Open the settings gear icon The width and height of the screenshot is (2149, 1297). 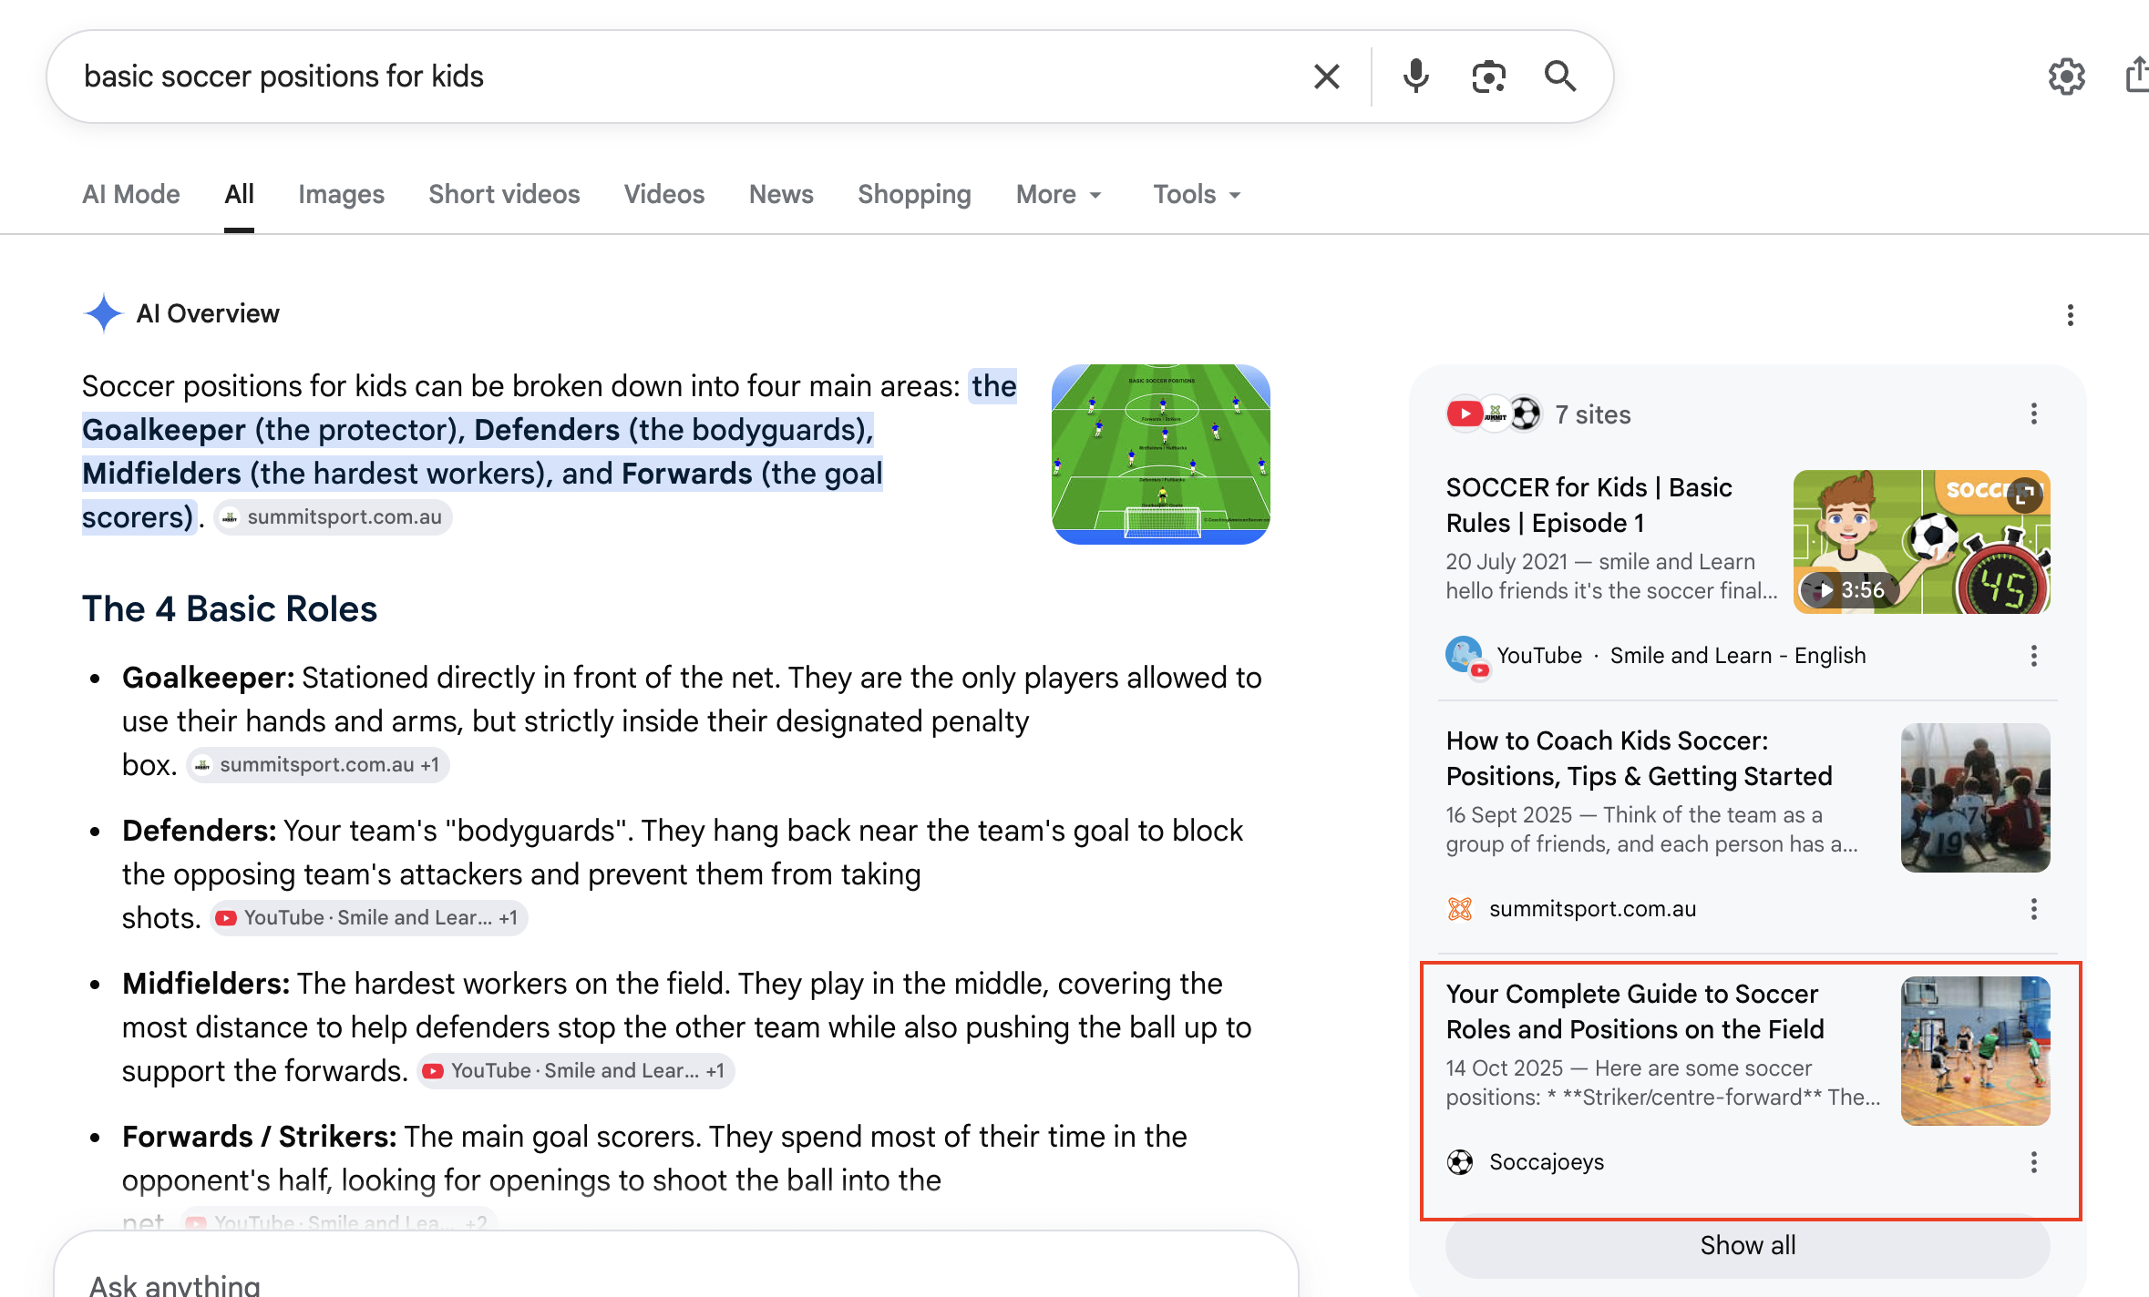[x=2066, y=77]
